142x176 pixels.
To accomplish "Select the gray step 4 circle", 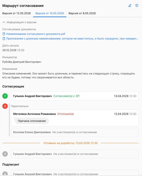I will (x=5, y=174).
